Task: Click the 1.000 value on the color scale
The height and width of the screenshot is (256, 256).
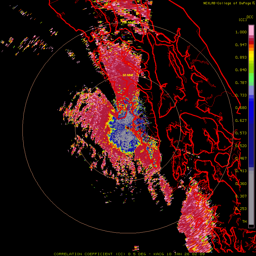Action: click(241, 32)
